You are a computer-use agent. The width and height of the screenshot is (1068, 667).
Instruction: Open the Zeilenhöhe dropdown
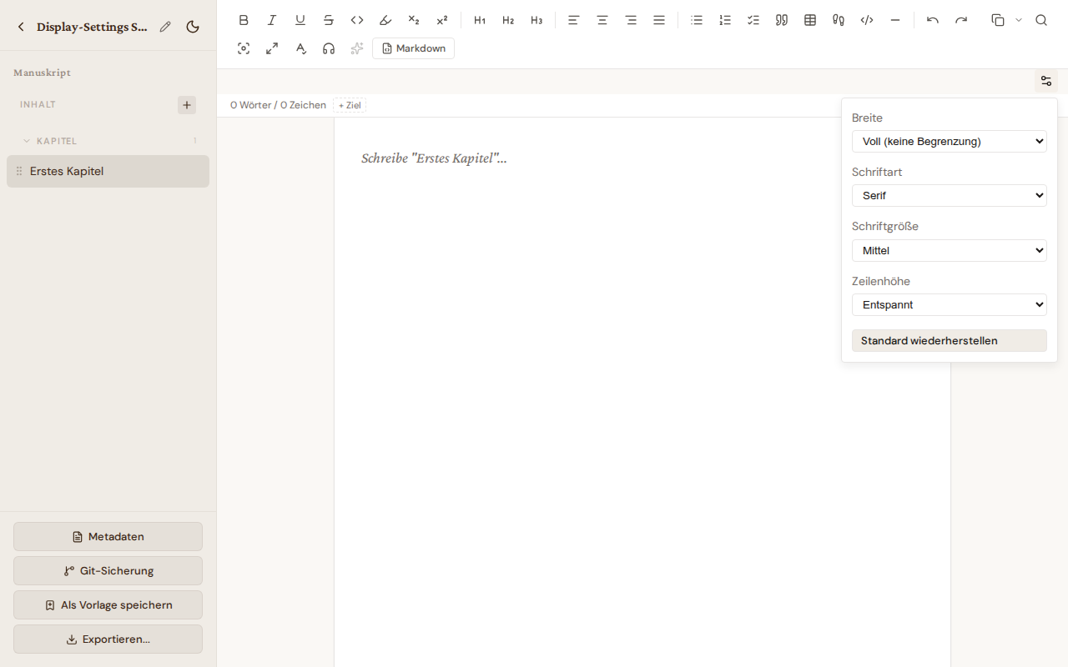pyautogui.click(x=950, y=304)
